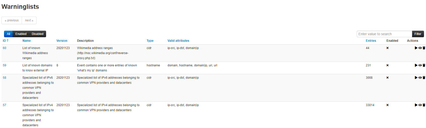Select the All filter tab
426x128 pixels.
tap(9, 34)
